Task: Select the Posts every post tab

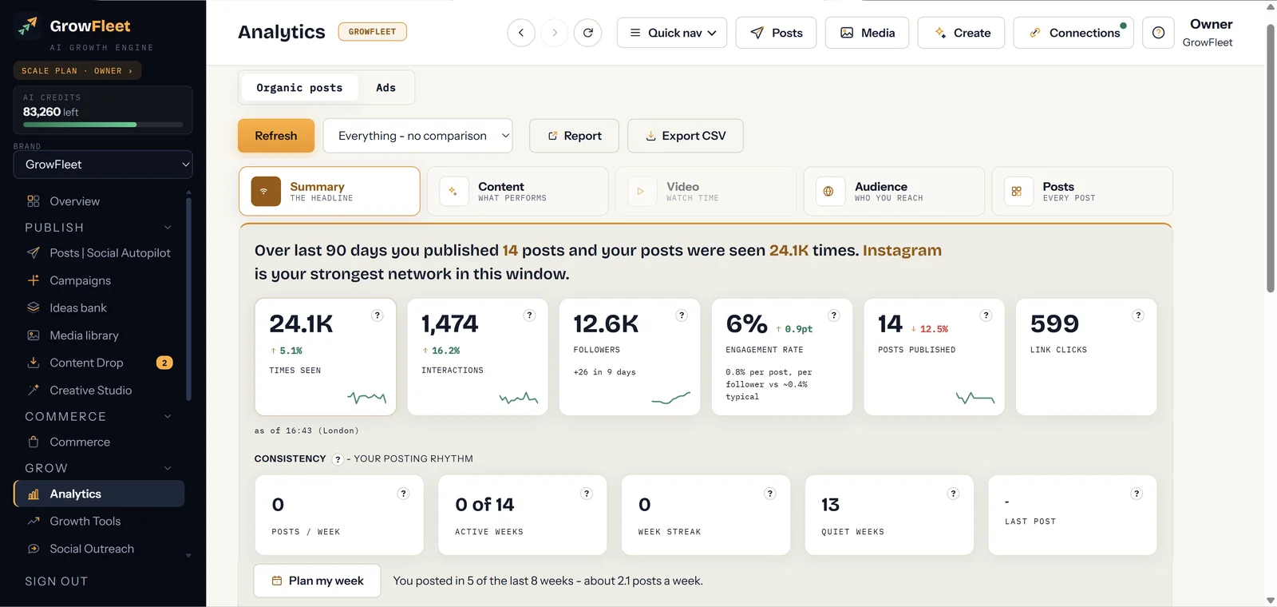Action: click(x=1082, y=192)
